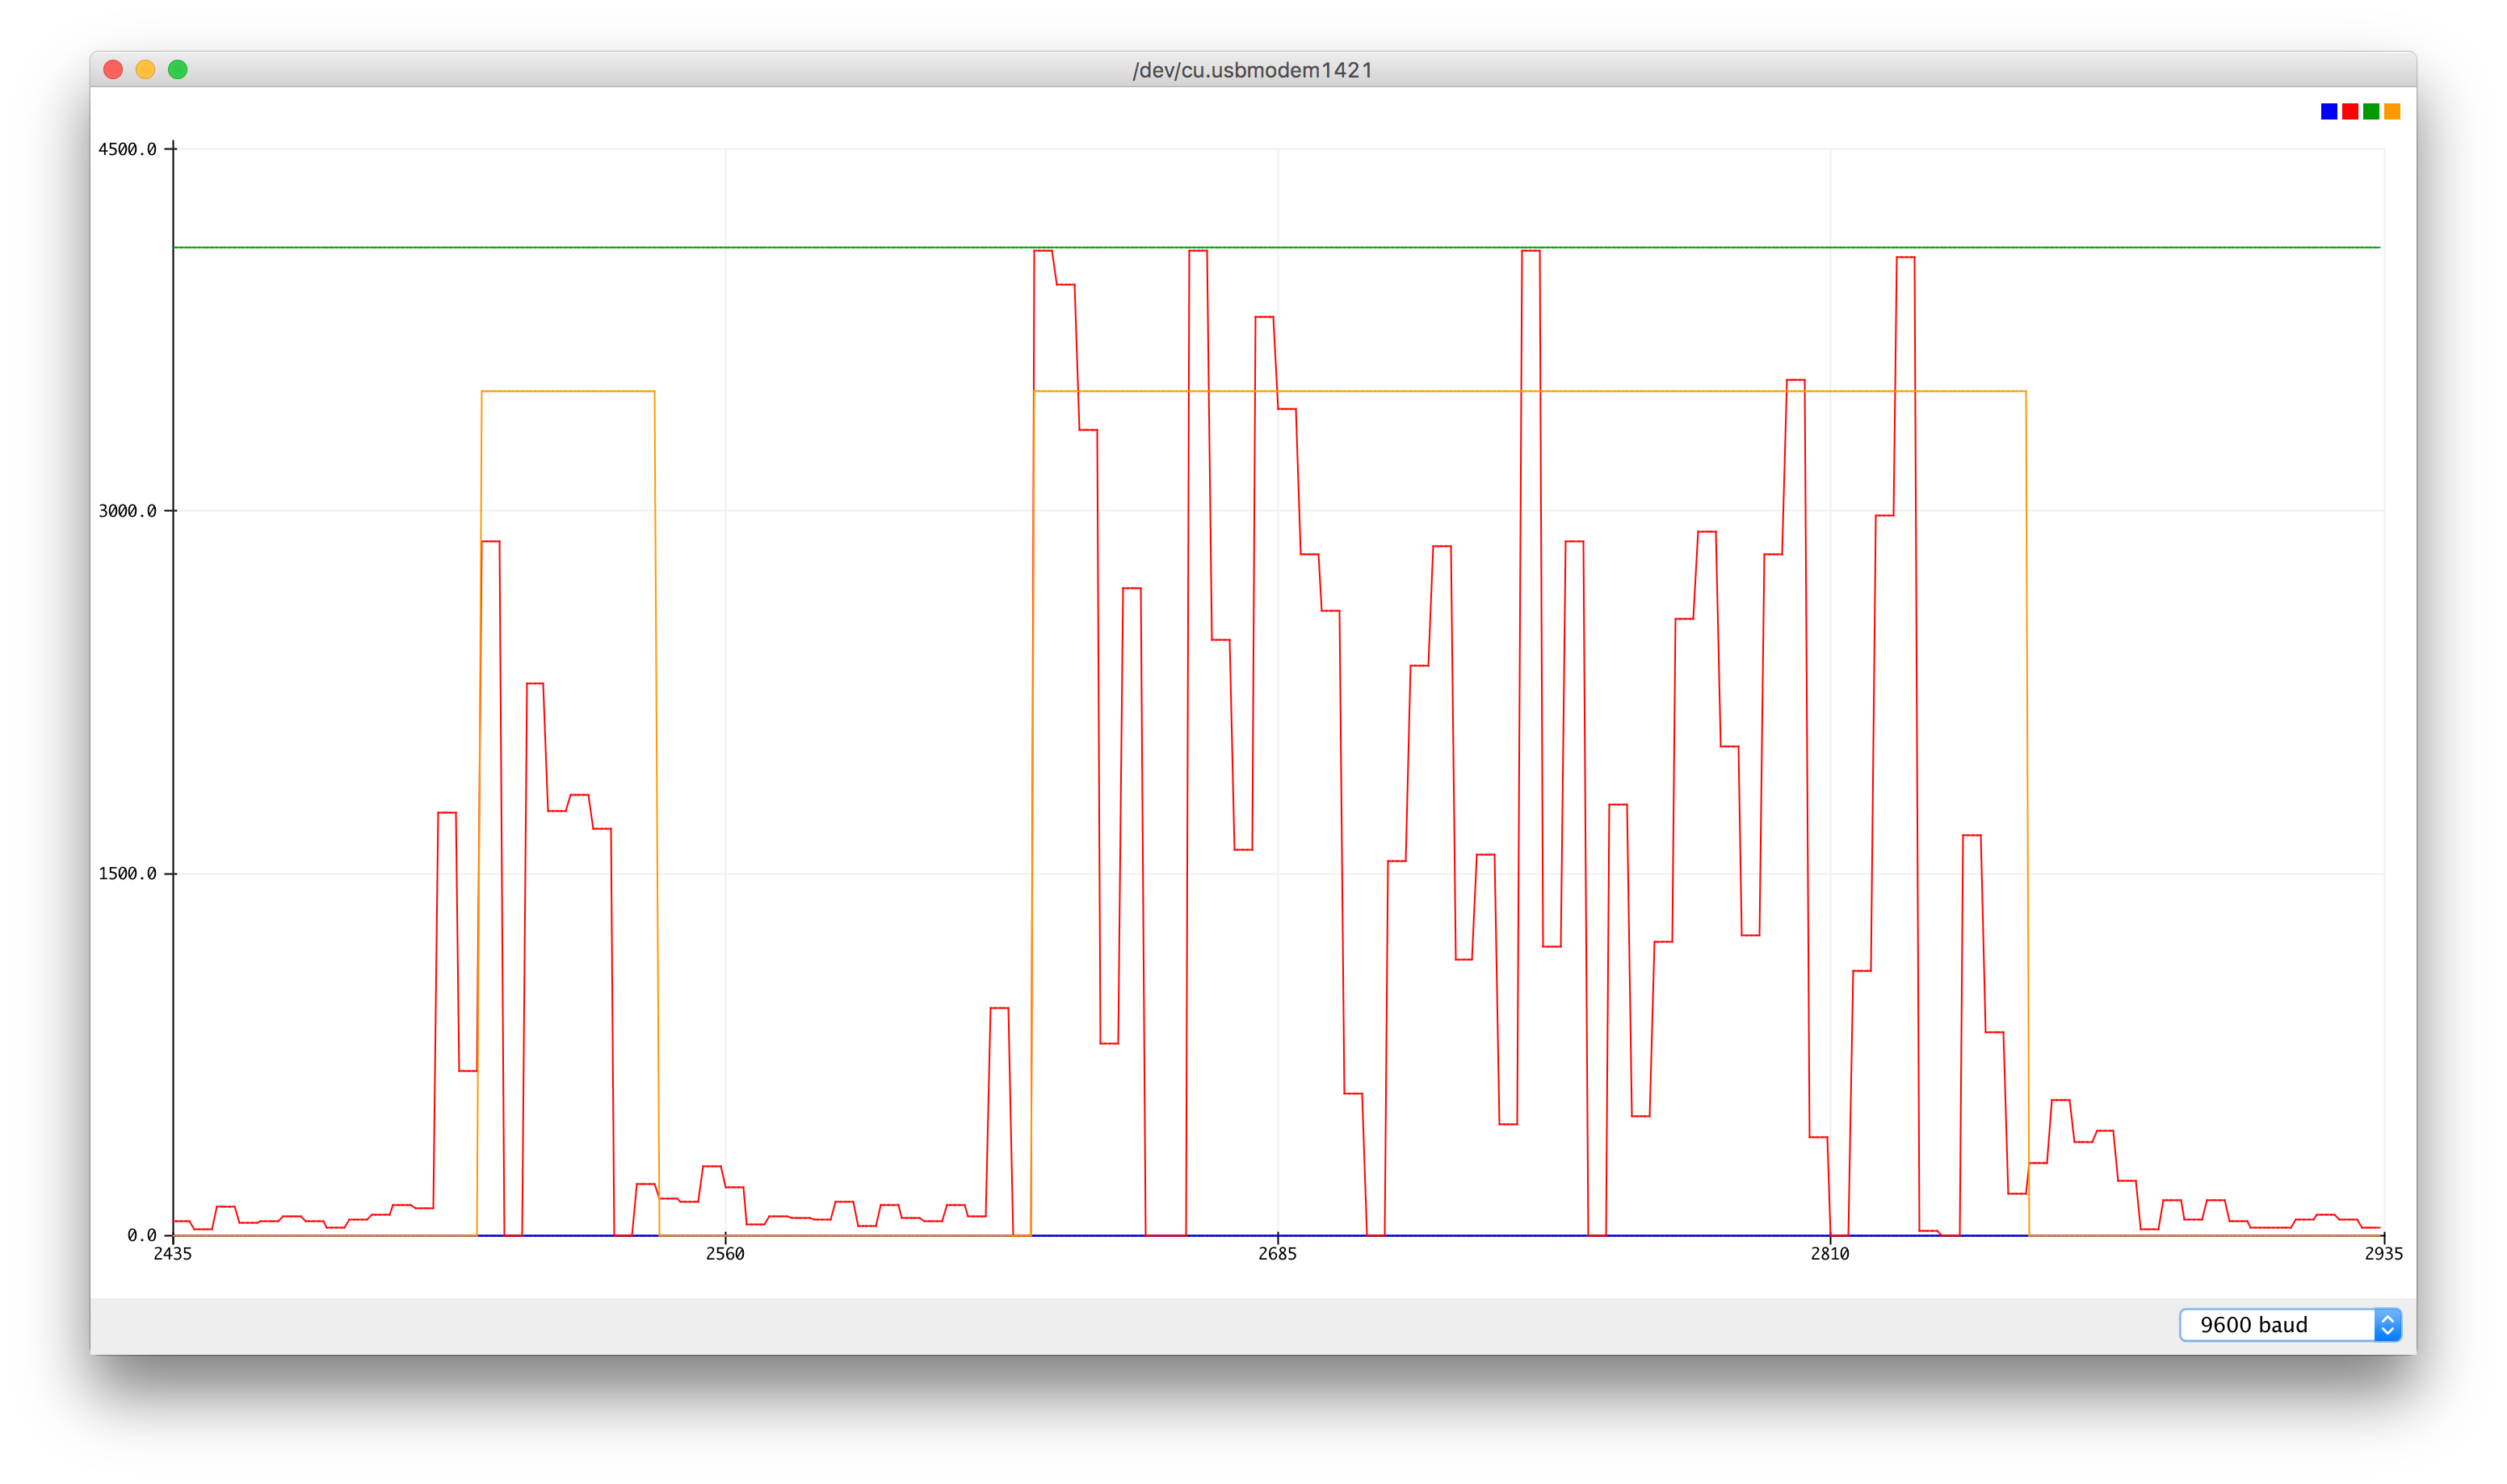Screen dimensions: 2507x1484
Task: Click the red legend color swatch
Action: 2350,111
